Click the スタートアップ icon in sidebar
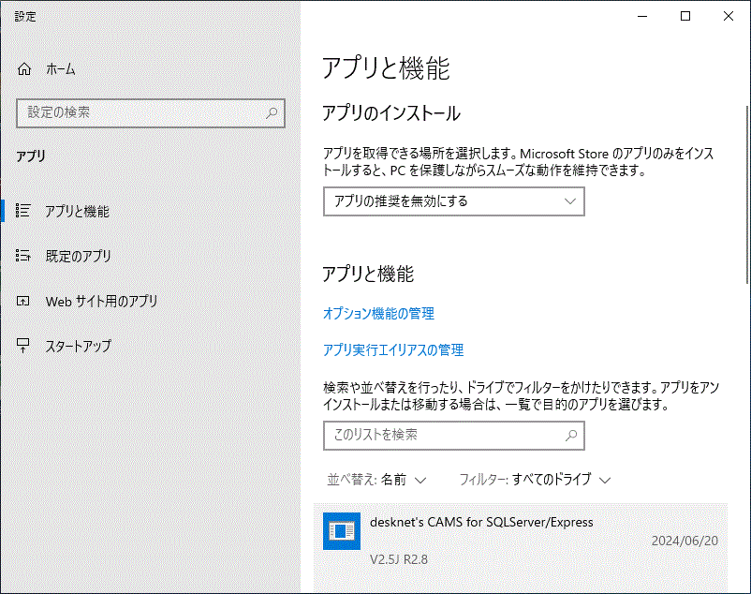Screen dimensions: 751x594 [23, 346]
